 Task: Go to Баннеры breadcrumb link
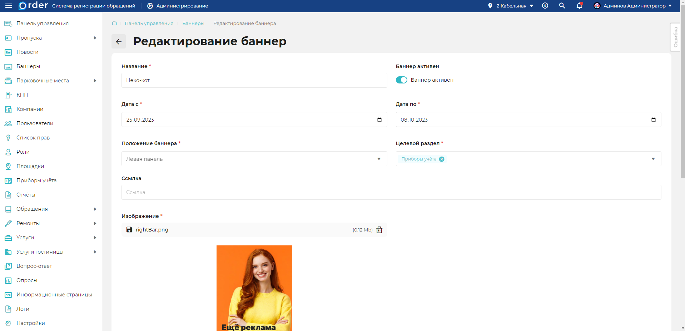[x=193, y=24]
